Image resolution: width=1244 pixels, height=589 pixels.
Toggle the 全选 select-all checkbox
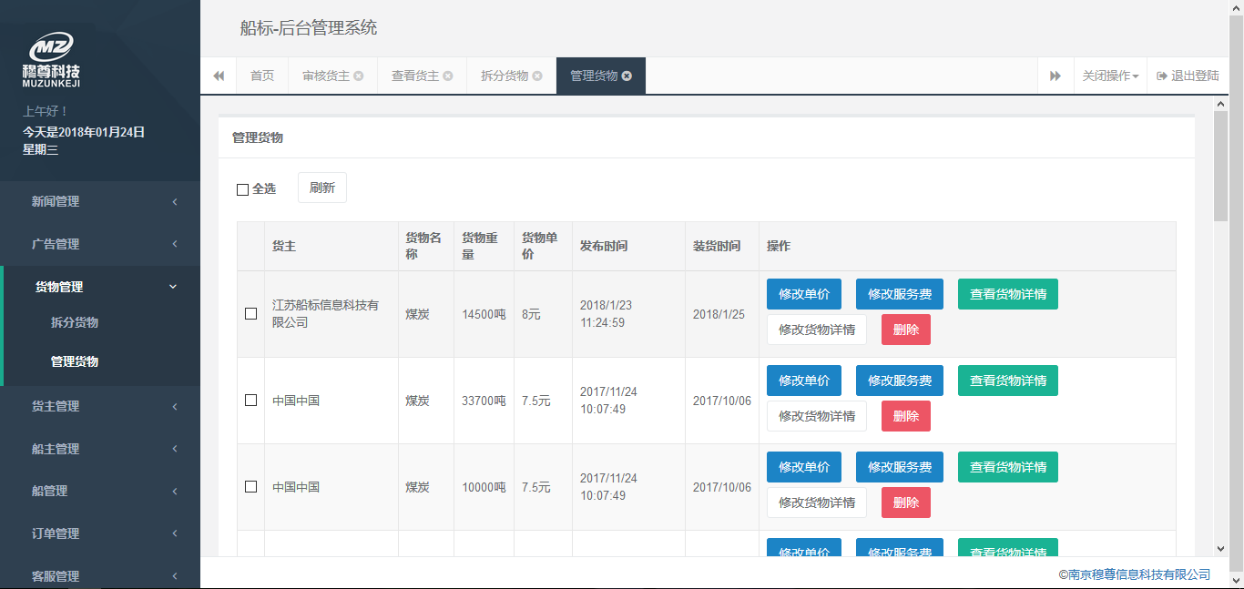pos(242,189)
